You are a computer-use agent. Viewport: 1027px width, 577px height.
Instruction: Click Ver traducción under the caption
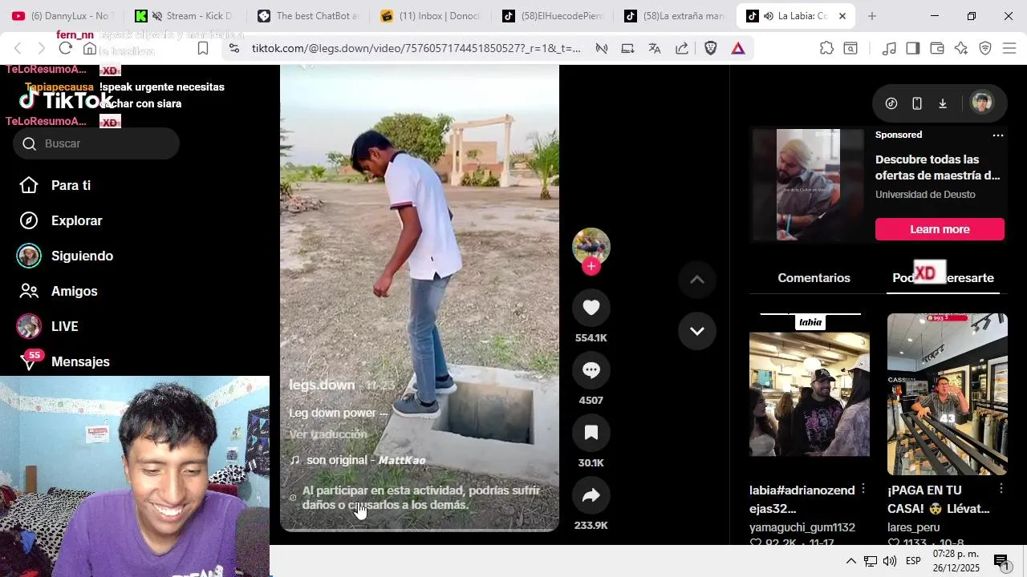[328, 434]
